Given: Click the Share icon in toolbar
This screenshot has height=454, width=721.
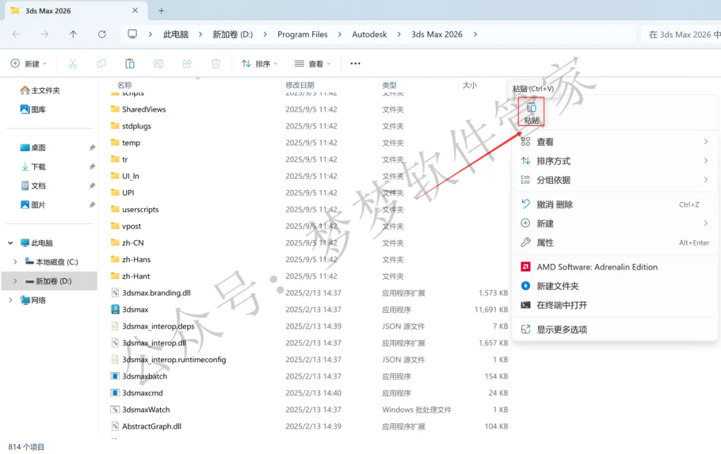Looking at the screenshot, I should pos(187,63).
